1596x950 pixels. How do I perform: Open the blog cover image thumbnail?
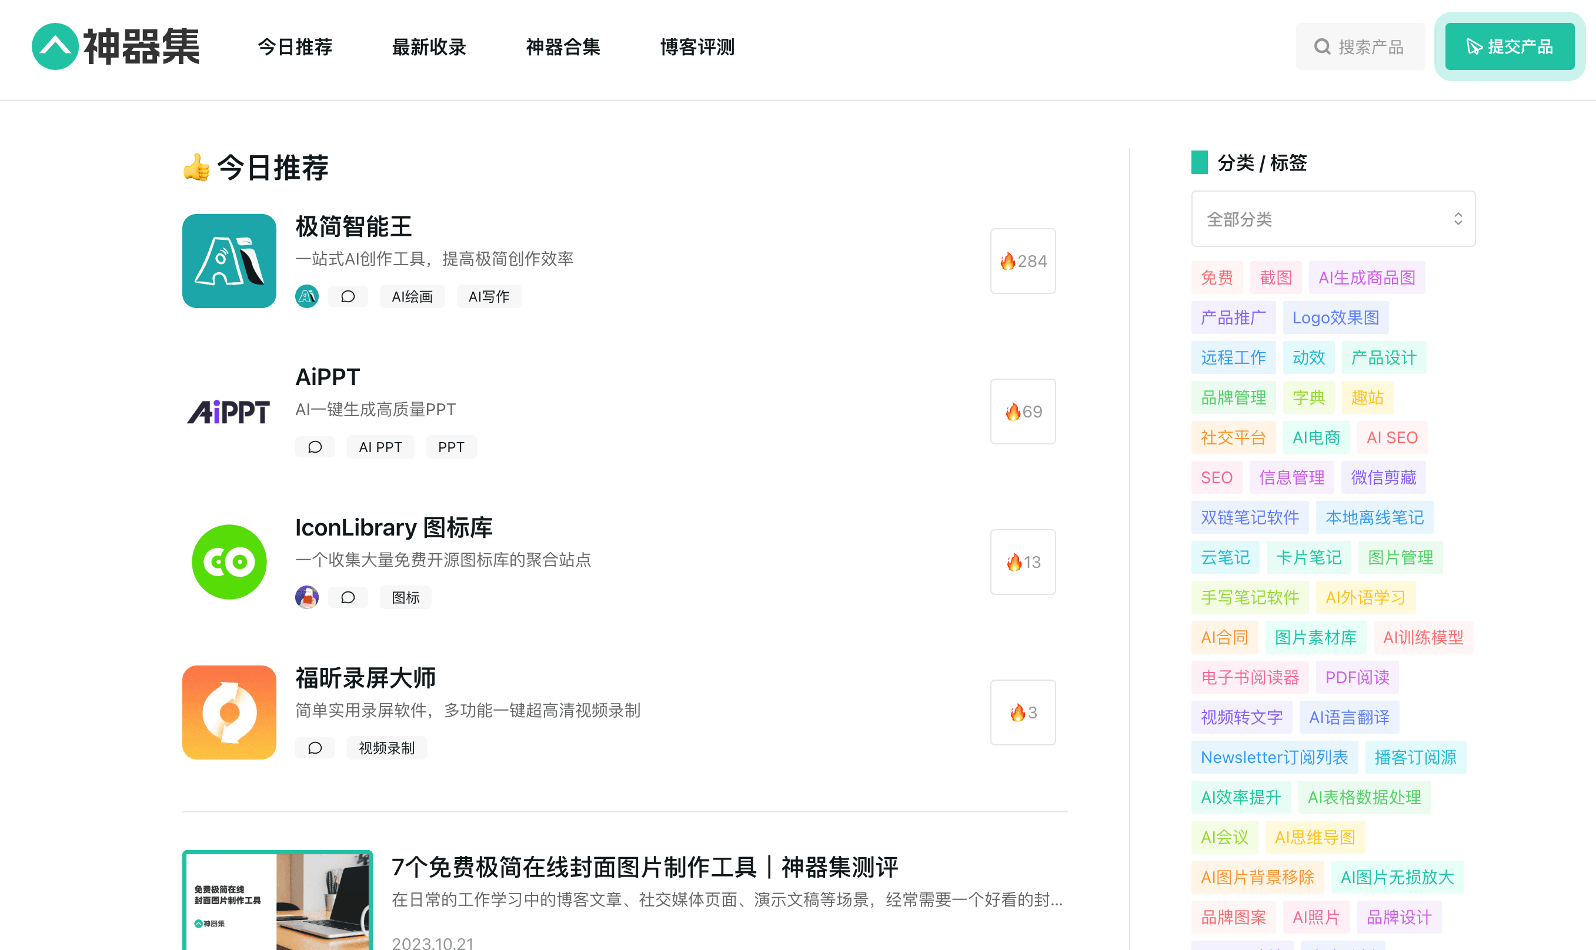pyautogui.click(x=277, y=900)
